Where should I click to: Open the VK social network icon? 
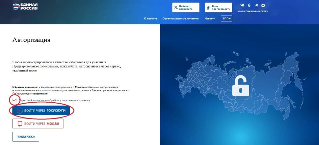point(242,6)
